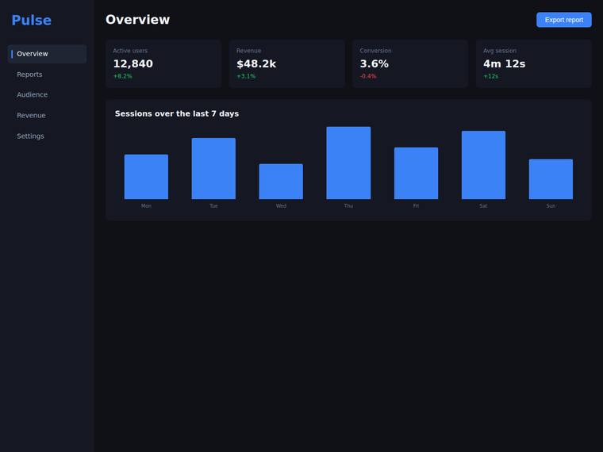
Task: Click the 'Sessions over the last 7 days' title
Action: tap(177, 113)
